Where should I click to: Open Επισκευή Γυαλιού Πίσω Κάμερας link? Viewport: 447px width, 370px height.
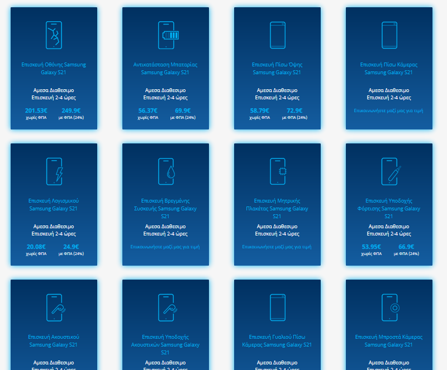coord(277,340)
